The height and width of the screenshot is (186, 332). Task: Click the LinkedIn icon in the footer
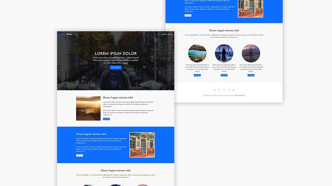click(219, 90)
